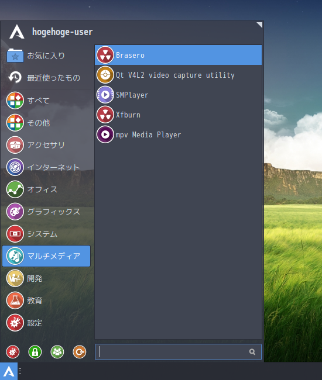322x380 pixels.
Task: Start SMPlayer from the multimedia list
Action: pos(178,95)
